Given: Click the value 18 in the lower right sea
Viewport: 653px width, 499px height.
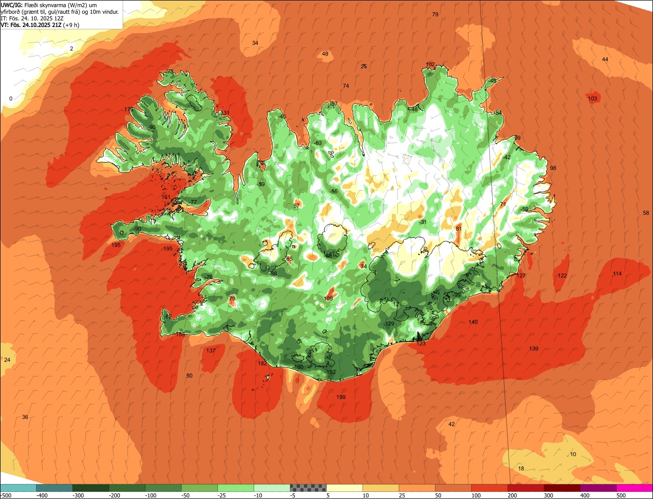Looking at the screenshot, I should tap(521, 468).
